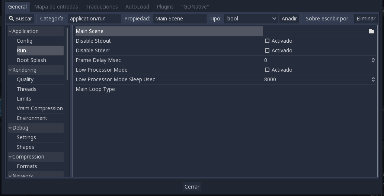The width and height of the screenshot is (384, 196).
Task: Click the Cerrar button
Action: click(192, 187)
